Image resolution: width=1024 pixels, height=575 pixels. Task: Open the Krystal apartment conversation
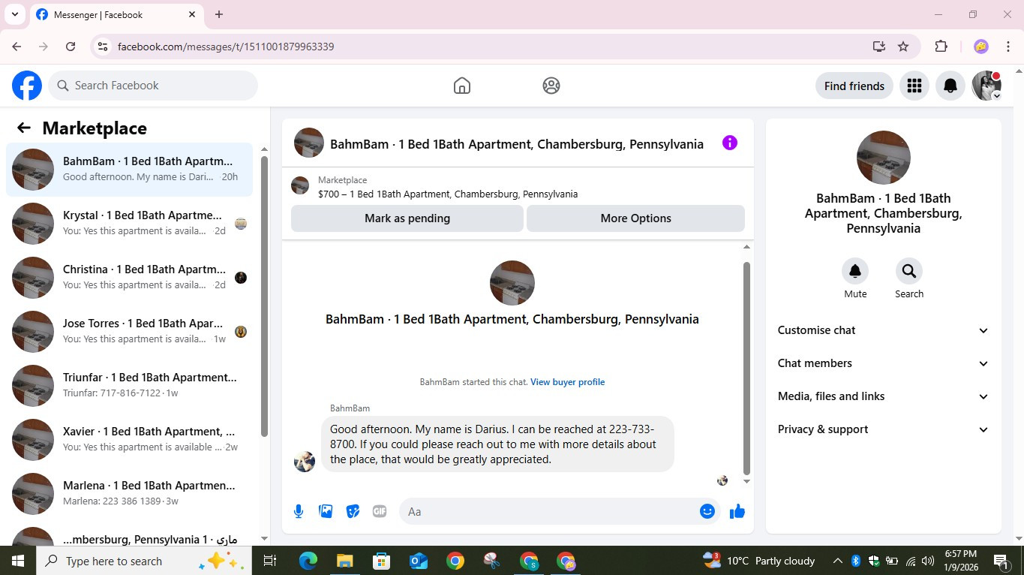click(129, 224)
